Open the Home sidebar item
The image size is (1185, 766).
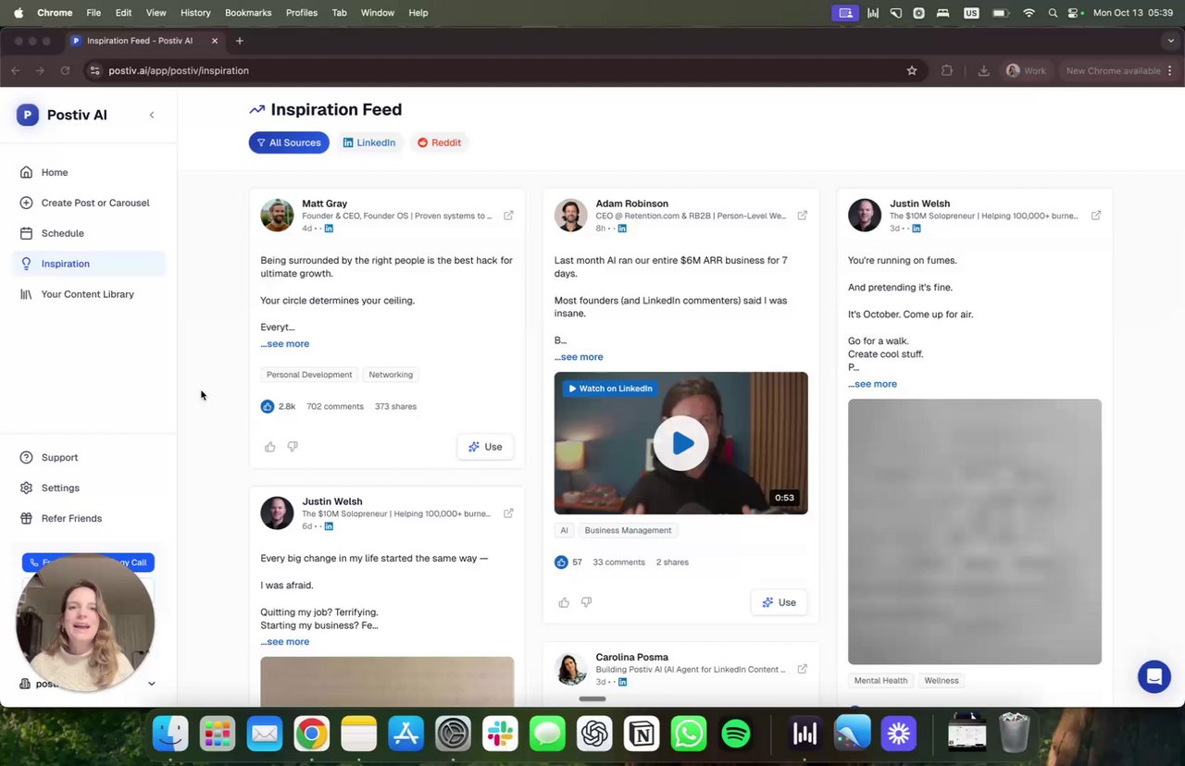[x=90, y=172]
